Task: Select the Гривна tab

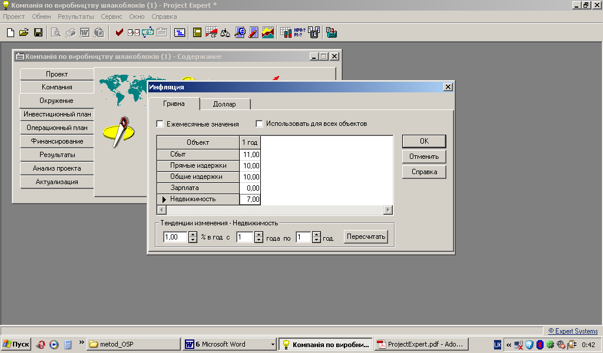Action: pos(174,104)
